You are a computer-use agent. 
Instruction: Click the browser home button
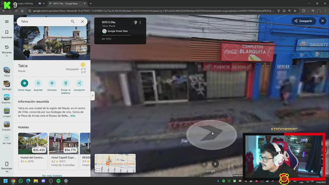(22, 11)
